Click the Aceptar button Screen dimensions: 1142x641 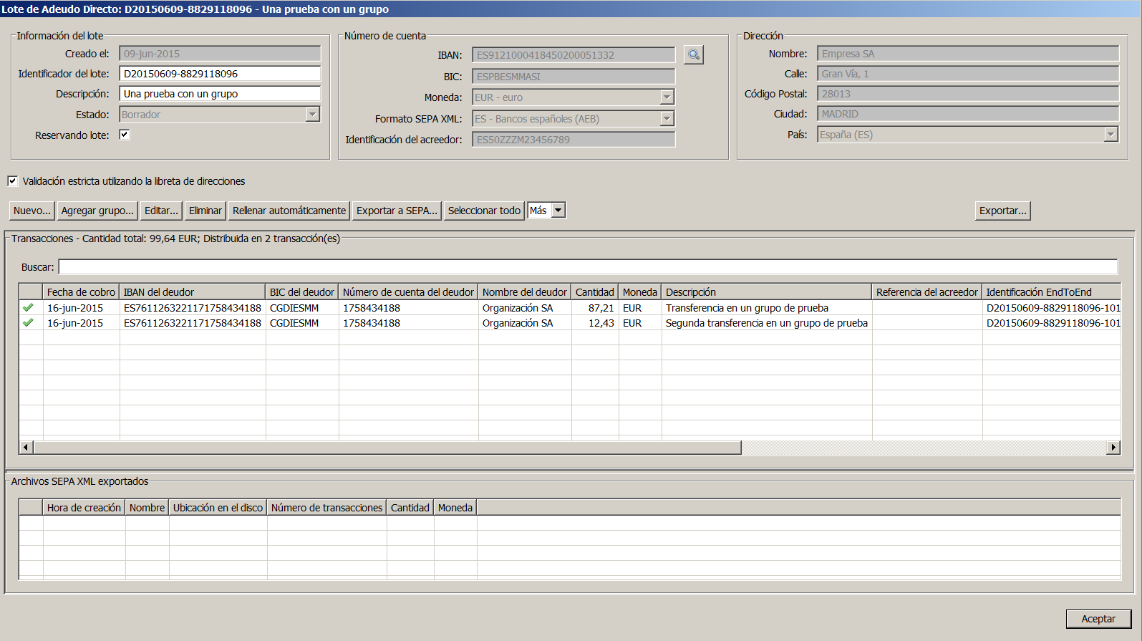coord(1098,619)
